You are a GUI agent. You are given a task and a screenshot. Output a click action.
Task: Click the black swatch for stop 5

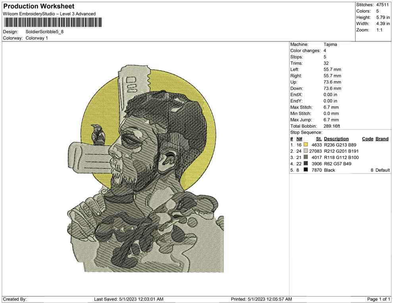pyautogui.click(x=306, y=170)
